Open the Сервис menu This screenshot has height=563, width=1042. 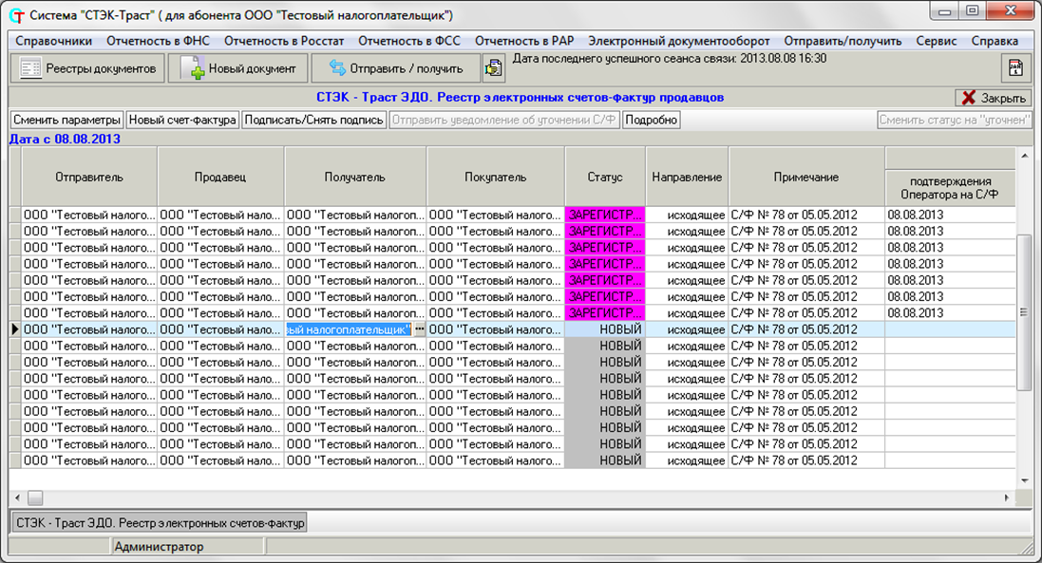(937, 41)
